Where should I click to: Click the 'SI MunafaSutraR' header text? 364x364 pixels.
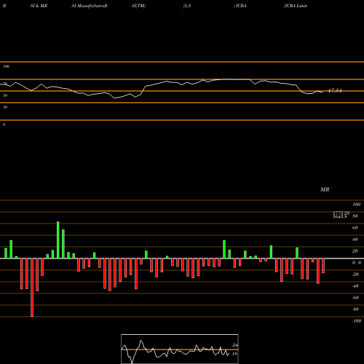click(90, 6)
